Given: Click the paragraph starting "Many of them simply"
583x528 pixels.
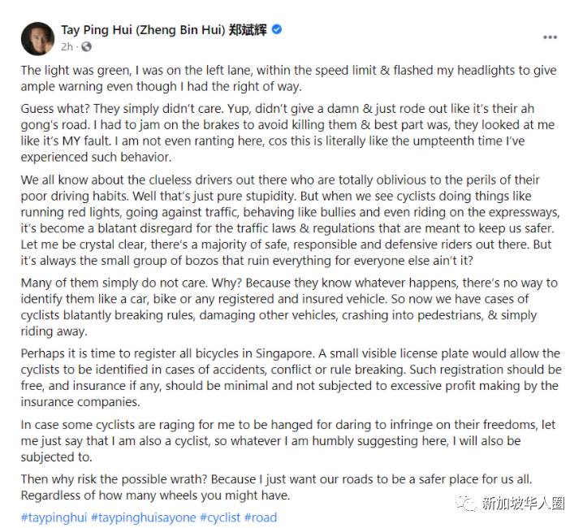Looking at the screenshot, I should click(288, 307).
